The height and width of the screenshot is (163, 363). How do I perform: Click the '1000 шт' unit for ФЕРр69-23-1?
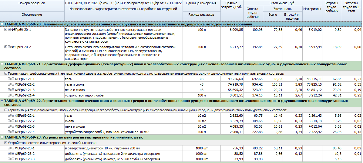click(x=201, y=148)
